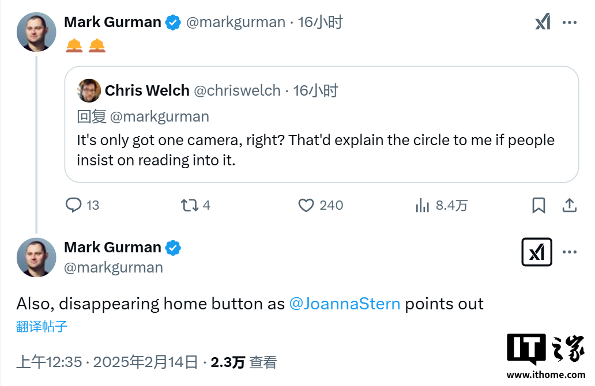Screen dimensions: 595x386
Task: Click the Grok icon on the top tweet
Action: pos(543,22)
